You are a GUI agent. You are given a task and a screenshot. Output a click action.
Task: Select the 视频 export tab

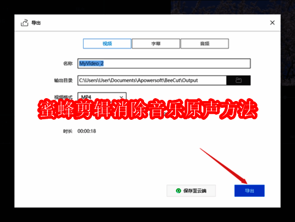pyautogui.click(x=107, y=43)
